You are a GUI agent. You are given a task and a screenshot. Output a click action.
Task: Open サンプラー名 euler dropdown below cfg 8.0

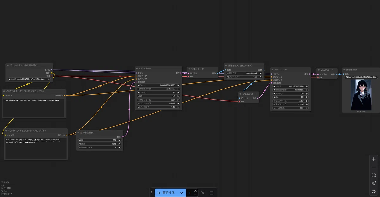(x=290, y=101)
